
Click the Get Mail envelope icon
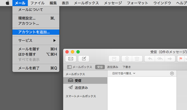click(71, 59)
